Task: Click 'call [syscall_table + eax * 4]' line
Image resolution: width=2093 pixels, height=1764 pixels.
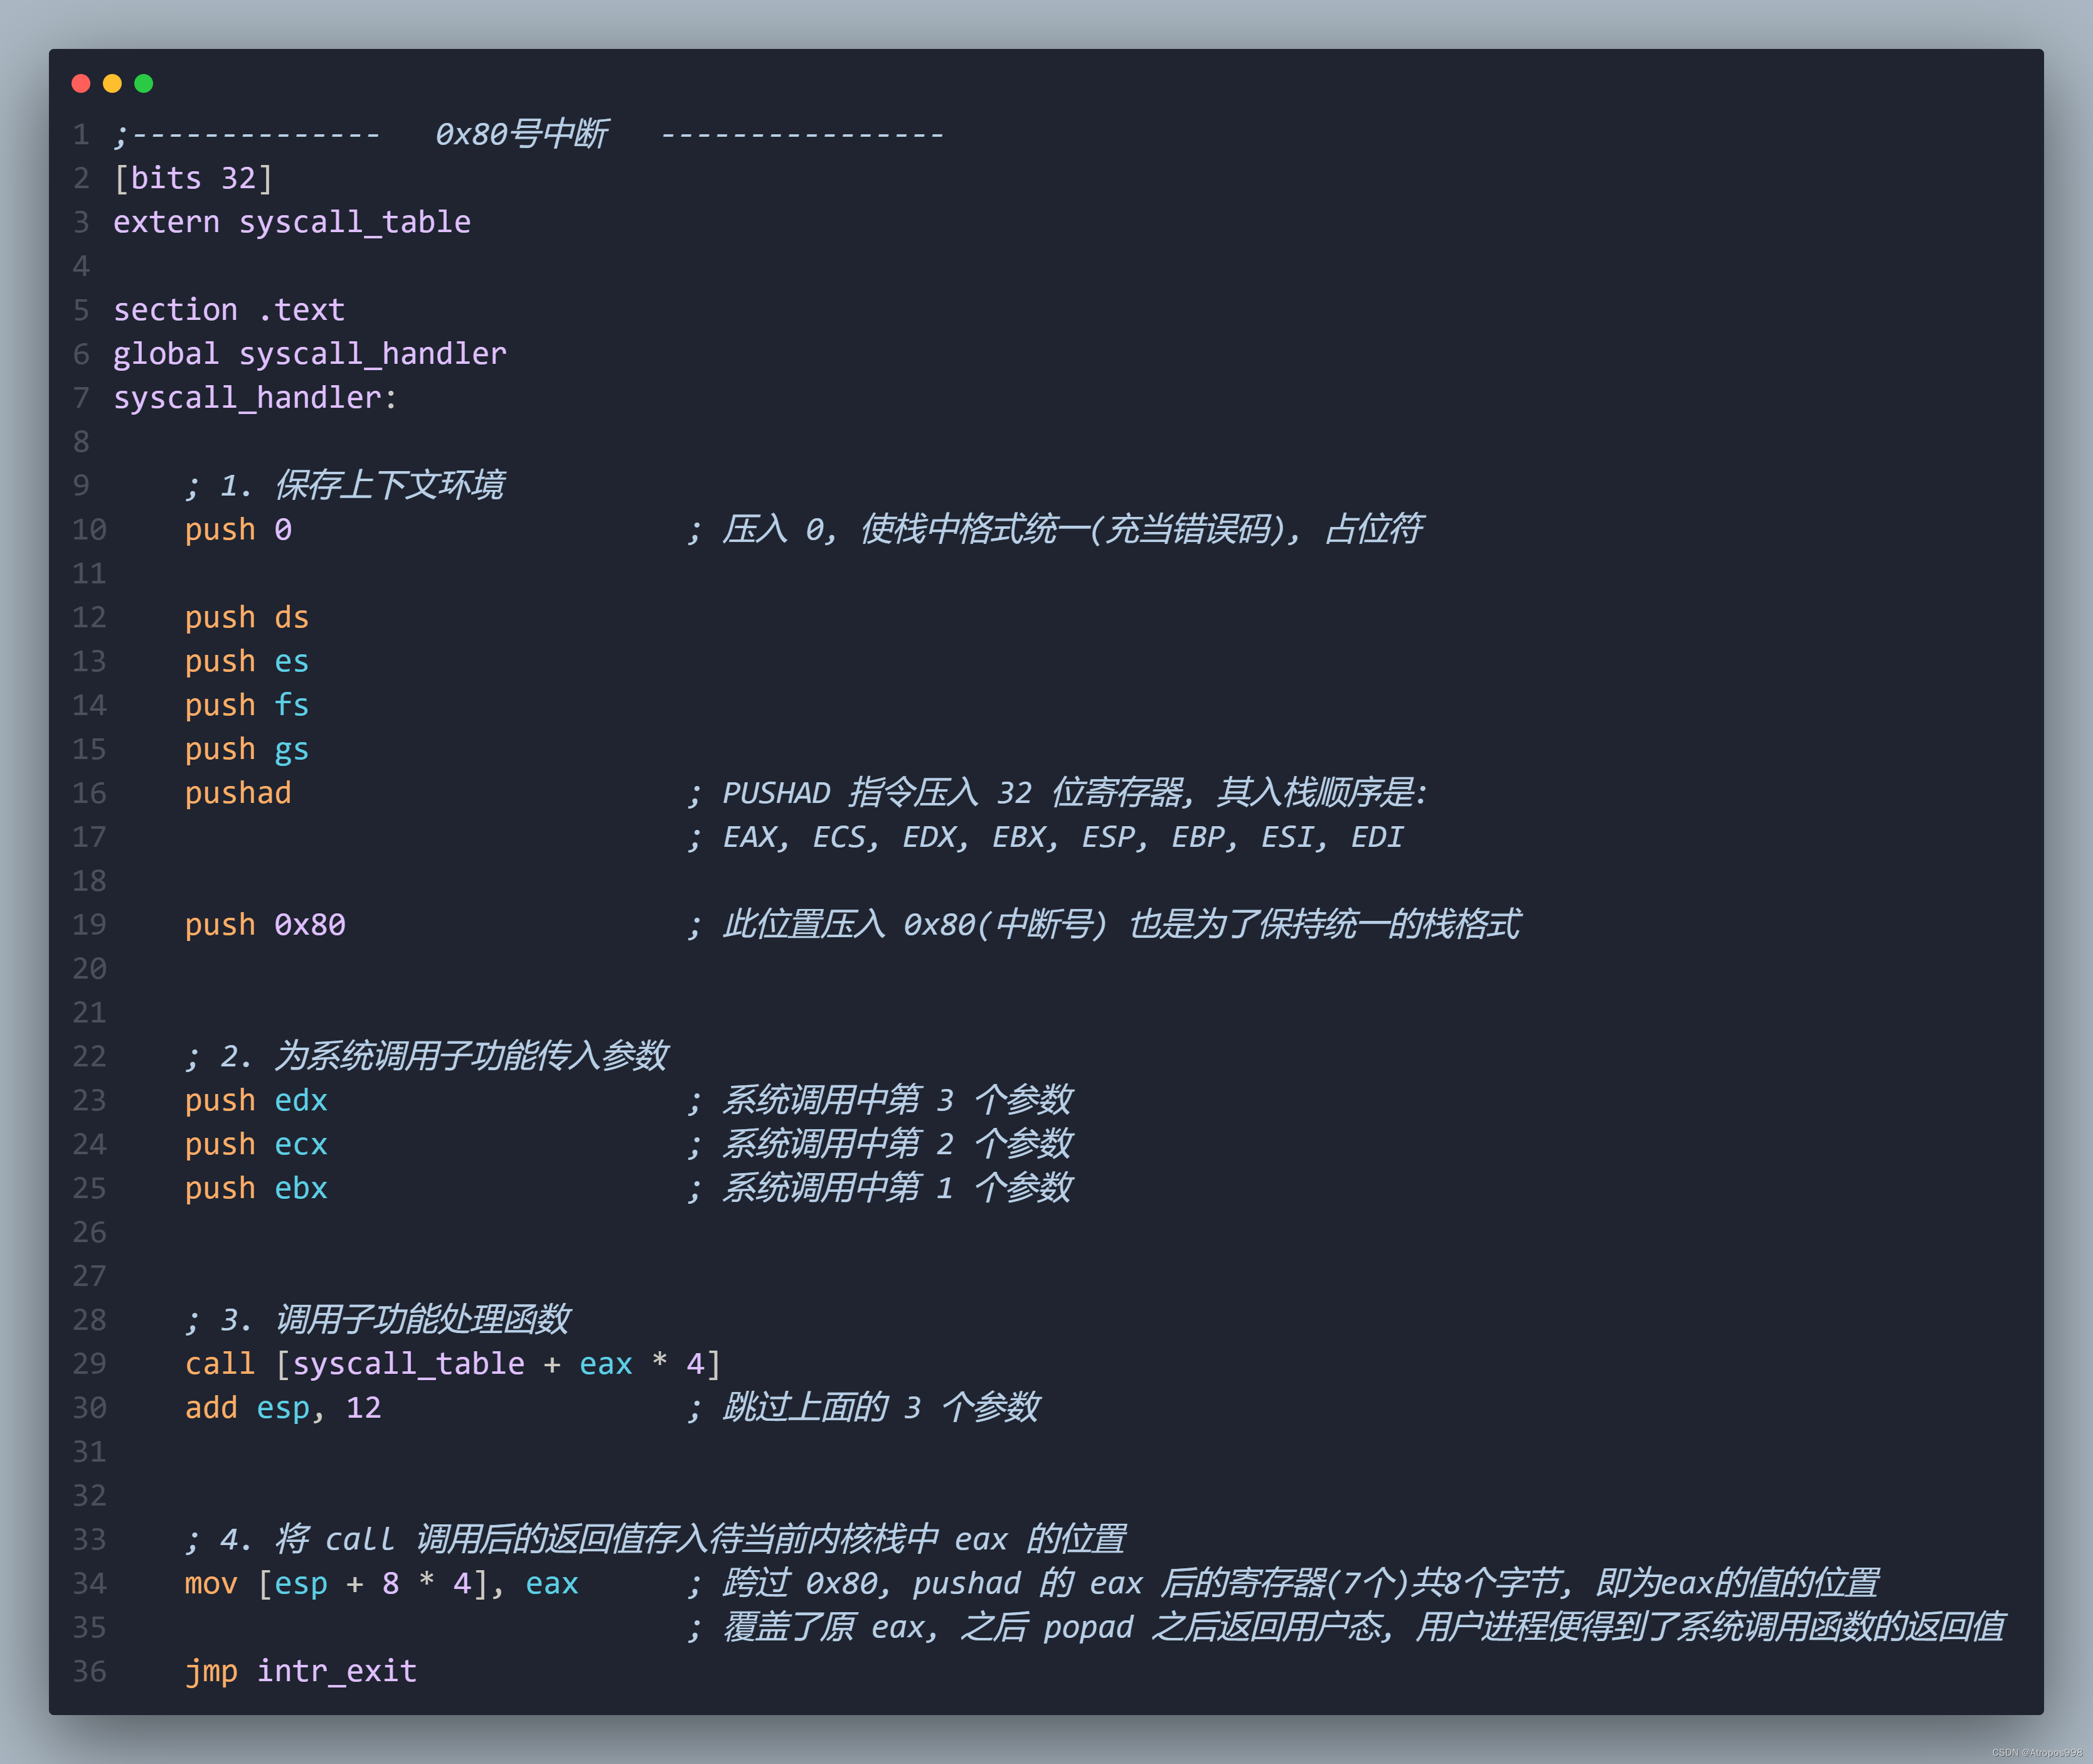Action: coord(453,1364)
